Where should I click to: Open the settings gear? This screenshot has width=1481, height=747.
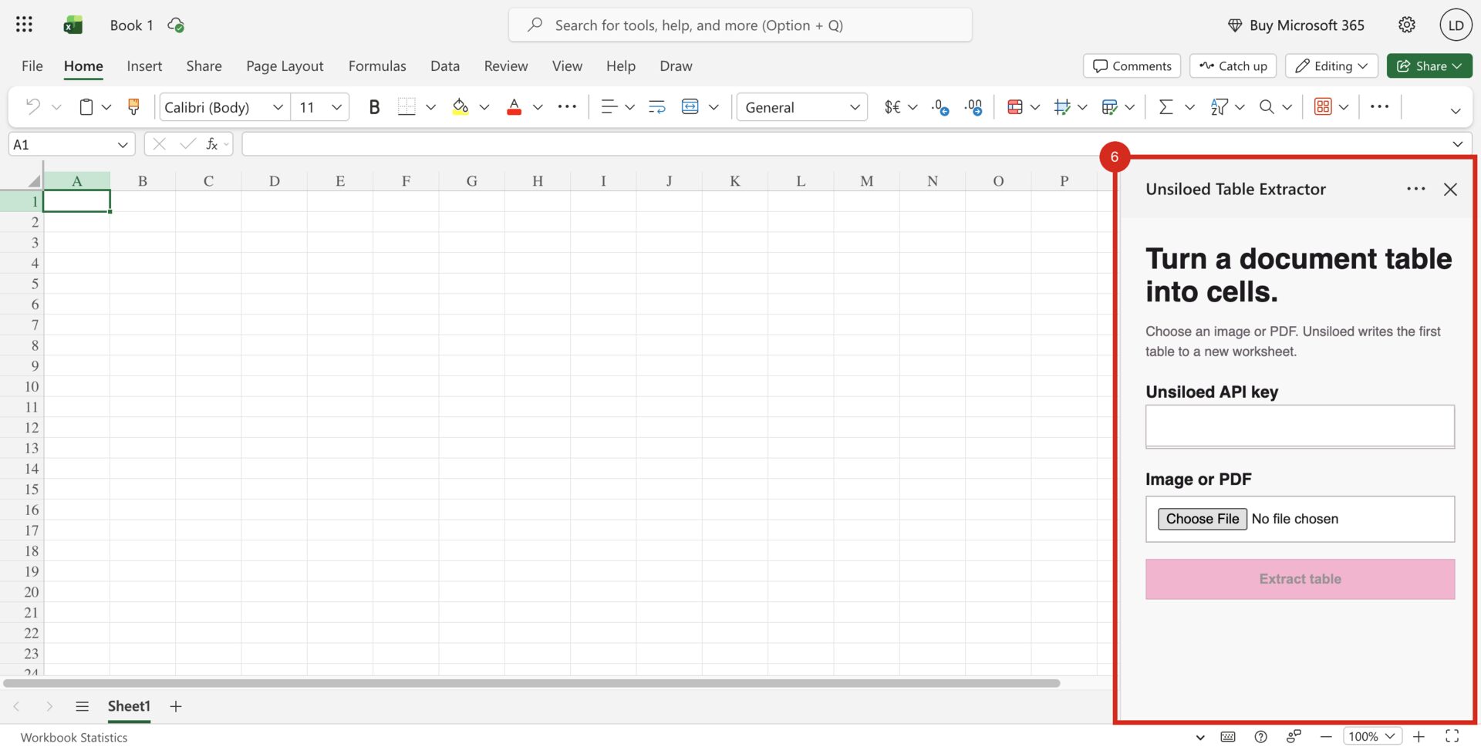click(1407, 25)
